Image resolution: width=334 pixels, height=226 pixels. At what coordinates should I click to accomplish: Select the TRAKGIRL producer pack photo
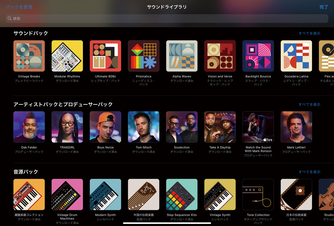[67, 127]
